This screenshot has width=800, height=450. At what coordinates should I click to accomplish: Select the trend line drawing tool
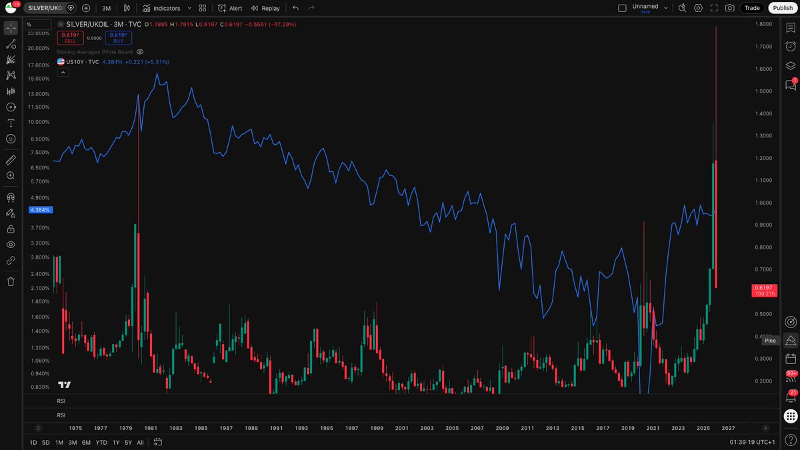coord(11,44)
